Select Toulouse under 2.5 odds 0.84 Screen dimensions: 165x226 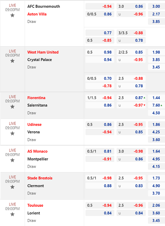click(x=131, y=213)
